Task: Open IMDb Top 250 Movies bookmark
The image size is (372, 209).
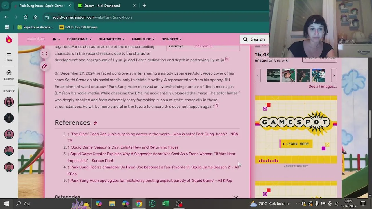Action: [x=78, y=27]
